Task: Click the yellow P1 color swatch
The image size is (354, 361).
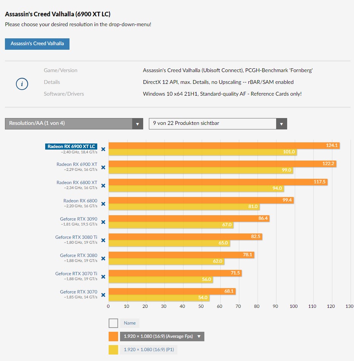Action: (113, 350)
